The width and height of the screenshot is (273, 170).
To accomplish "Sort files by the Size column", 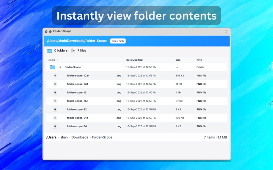I will pos(178,60).
